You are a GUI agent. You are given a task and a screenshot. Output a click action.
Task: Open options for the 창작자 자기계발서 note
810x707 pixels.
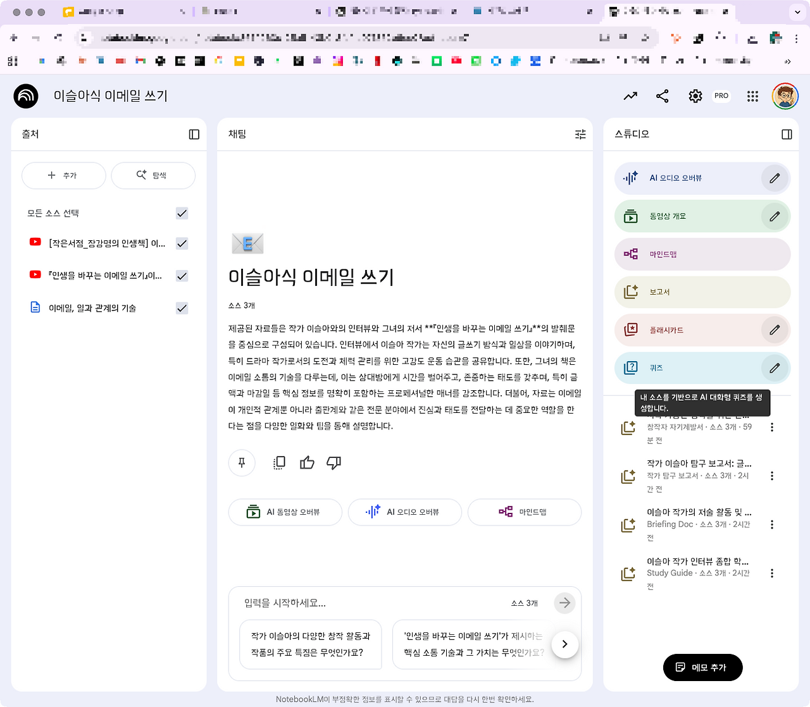pyautogui.click(x=772, y=427)
